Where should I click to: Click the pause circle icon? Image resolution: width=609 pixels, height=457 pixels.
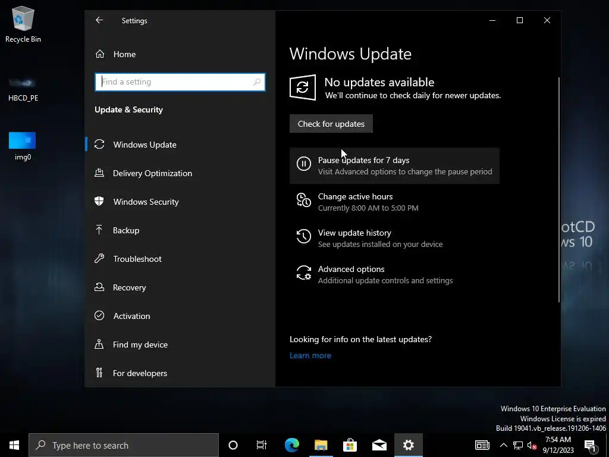click(x=304, y=164)
